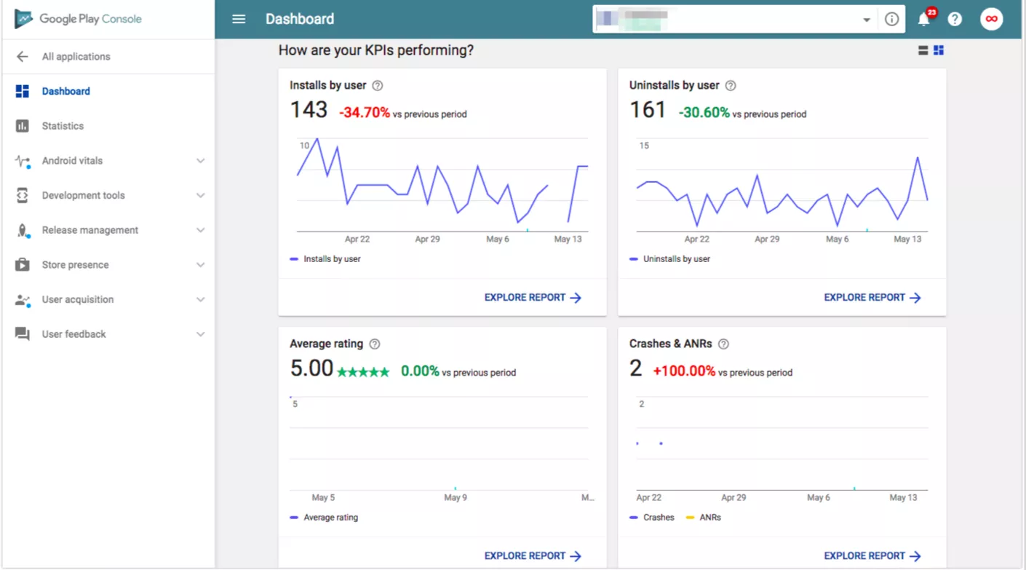Open the account avatar menu

pos(991,20)
